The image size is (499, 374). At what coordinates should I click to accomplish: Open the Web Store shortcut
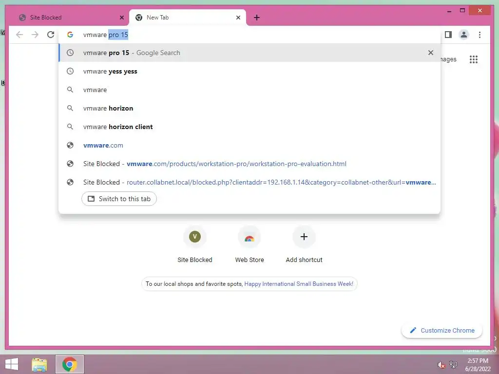249,244
